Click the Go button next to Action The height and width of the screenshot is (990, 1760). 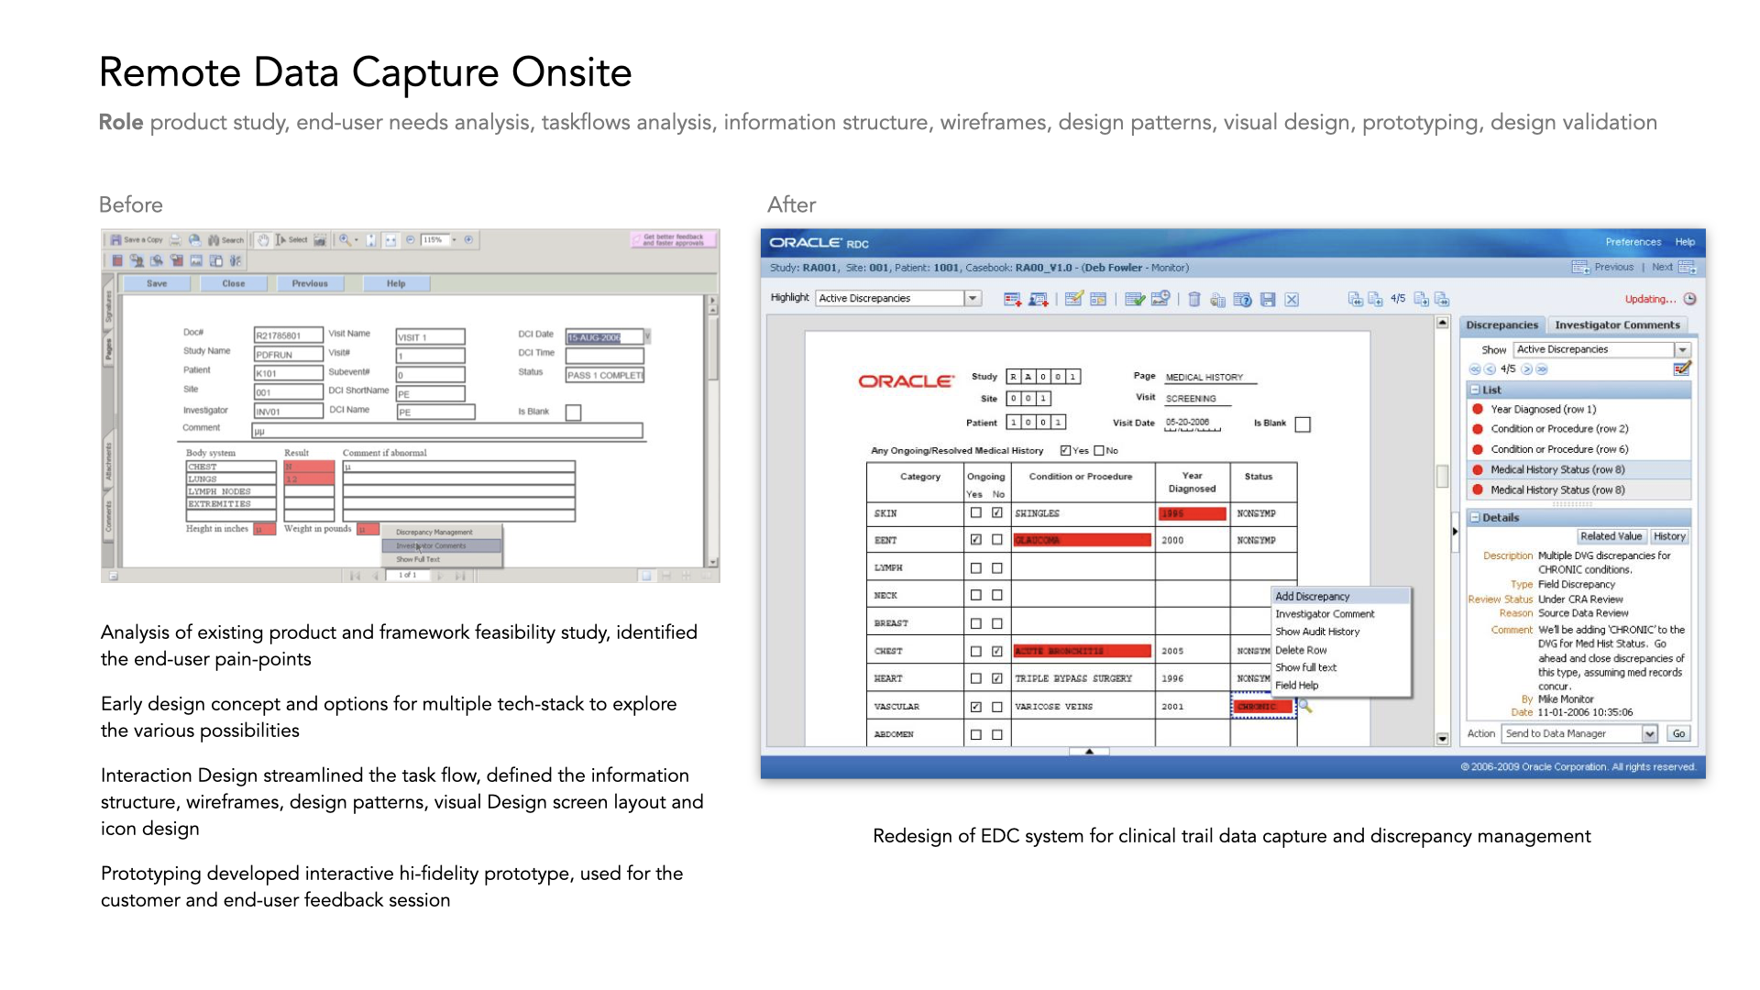(1678, 733)
